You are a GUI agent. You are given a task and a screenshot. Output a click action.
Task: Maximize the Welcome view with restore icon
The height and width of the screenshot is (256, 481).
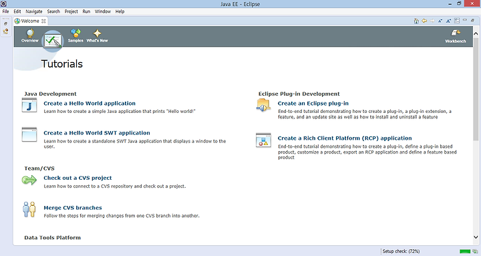pyautogui.click(x=473, y=20)
